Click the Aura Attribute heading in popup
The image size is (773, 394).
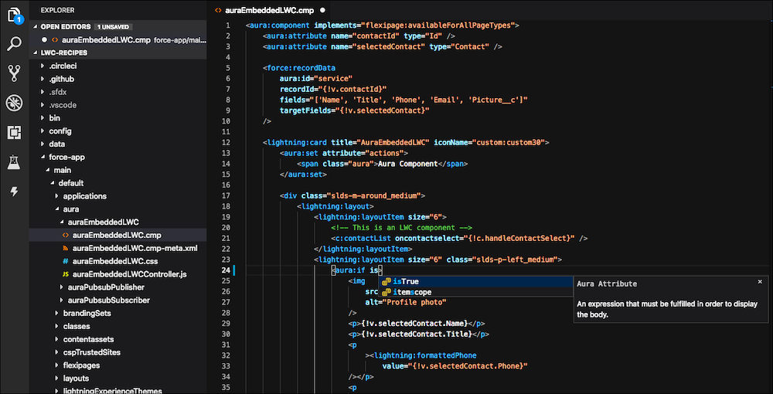(606, 284)
